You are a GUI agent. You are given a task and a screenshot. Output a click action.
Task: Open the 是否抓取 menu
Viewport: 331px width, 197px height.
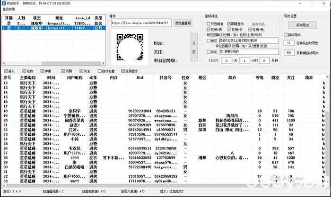(x=9, y=9)
